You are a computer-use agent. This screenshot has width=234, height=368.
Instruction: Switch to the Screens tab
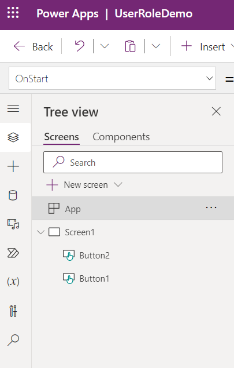[x=62, y=137]
